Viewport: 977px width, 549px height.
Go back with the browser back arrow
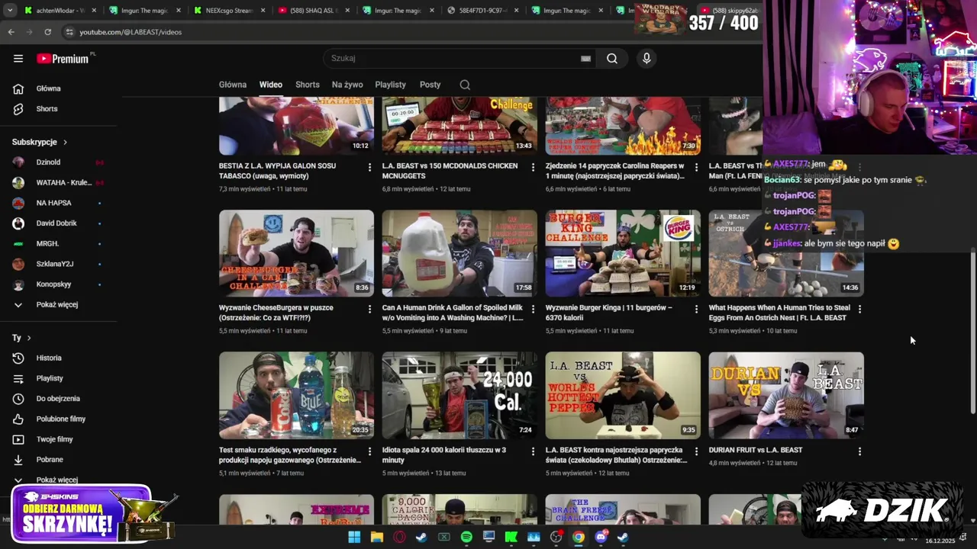(11, 32)
